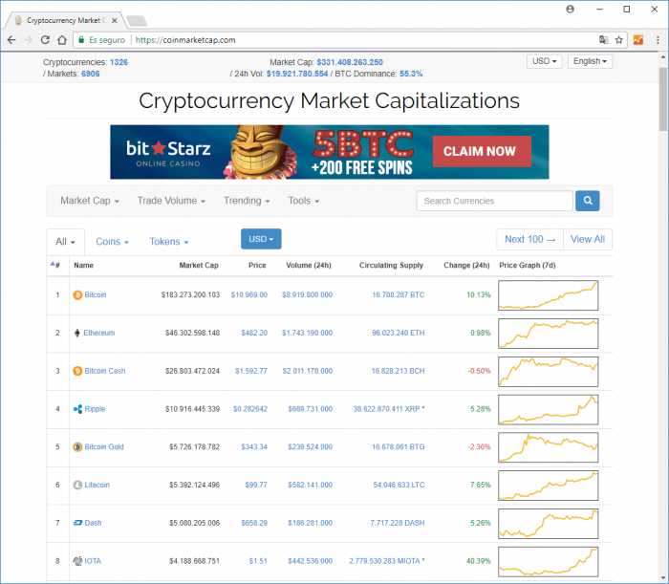
Task: Open the top USD currency dropdown
Action: point(545,61)
